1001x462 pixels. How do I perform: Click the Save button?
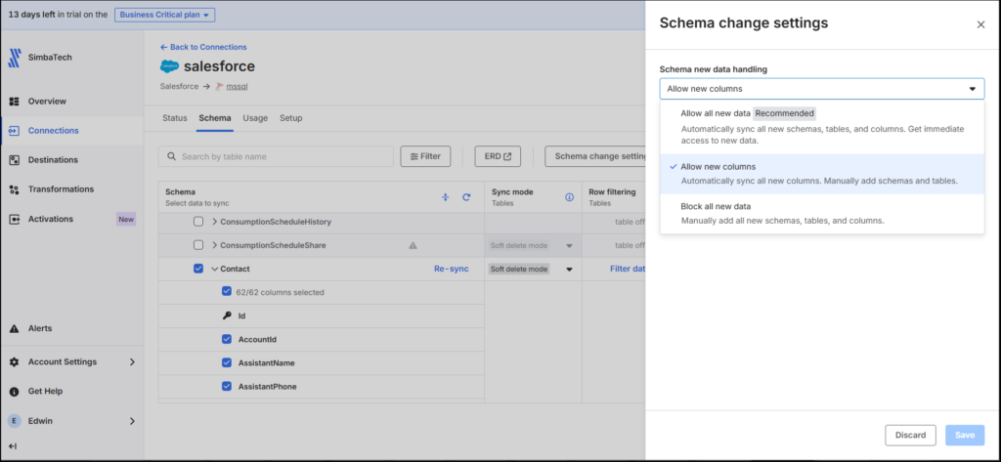click(965, 436)
